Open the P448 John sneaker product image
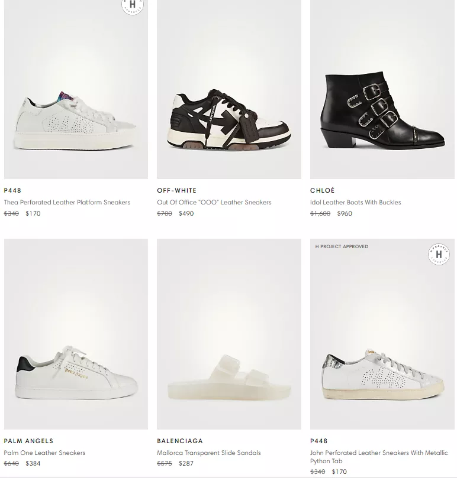 (x=382, y=334)
